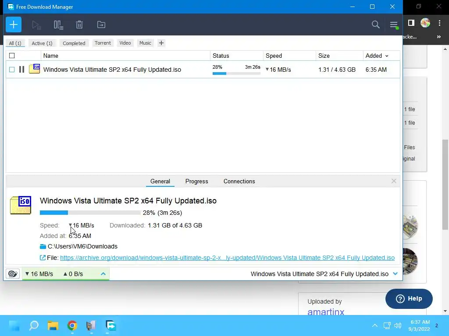Screen dimensions: 449x336
Task: Open the network icon in the system tray
Action: coord(387,325)
